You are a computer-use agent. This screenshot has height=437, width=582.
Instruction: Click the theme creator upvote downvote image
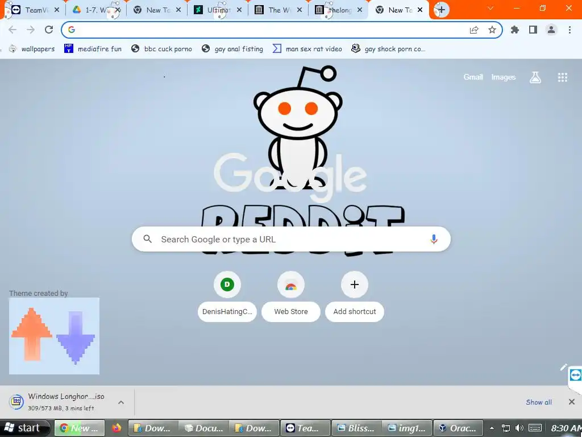(54, 336)
